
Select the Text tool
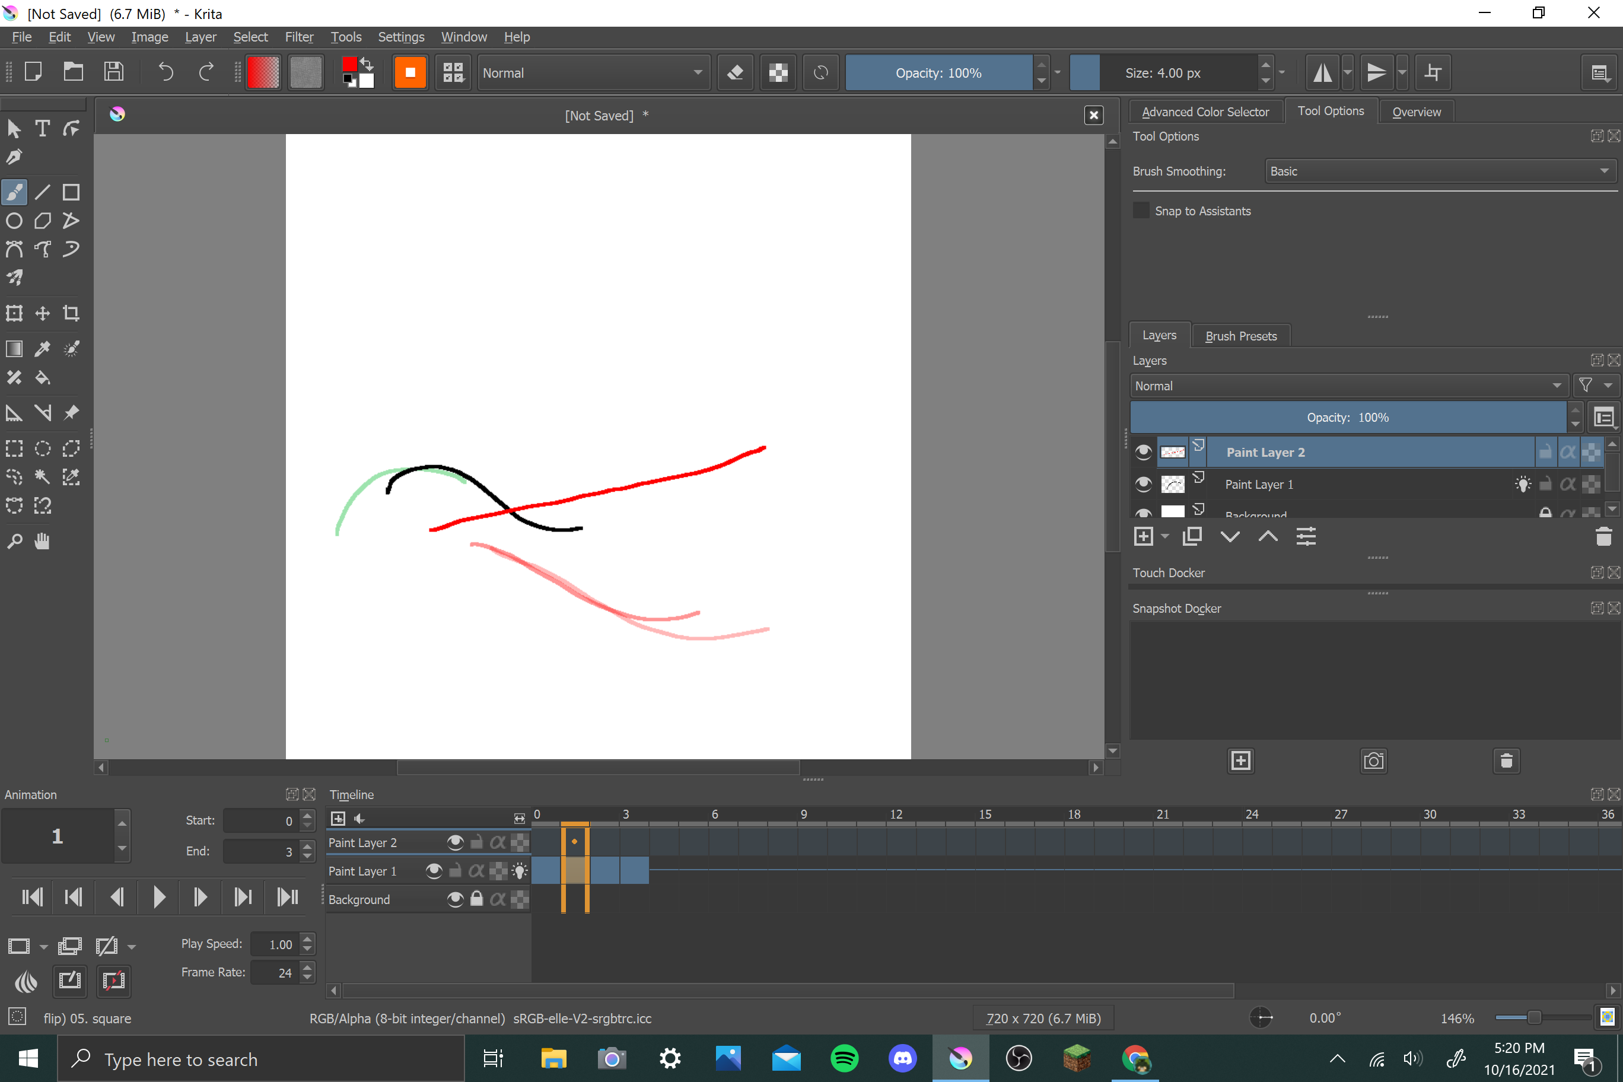(x=42, y=128)
